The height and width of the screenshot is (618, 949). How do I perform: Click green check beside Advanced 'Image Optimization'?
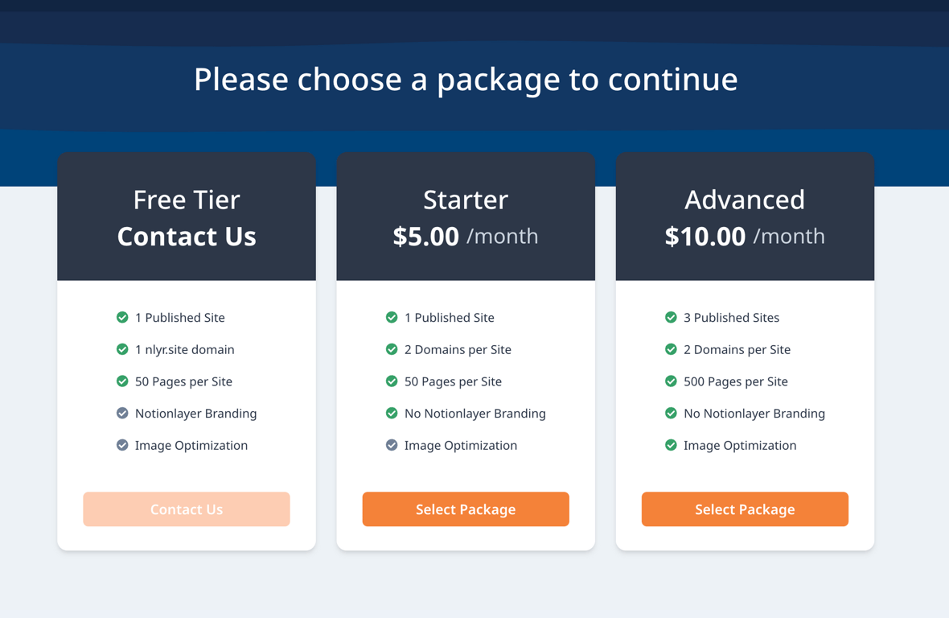pyautogui.click(x=671, y=445)
